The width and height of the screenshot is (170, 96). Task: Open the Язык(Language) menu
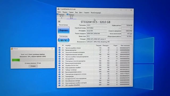click(96, 13)
